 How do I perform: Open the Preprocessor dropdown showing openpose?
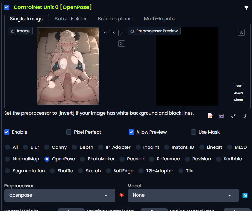60,195
